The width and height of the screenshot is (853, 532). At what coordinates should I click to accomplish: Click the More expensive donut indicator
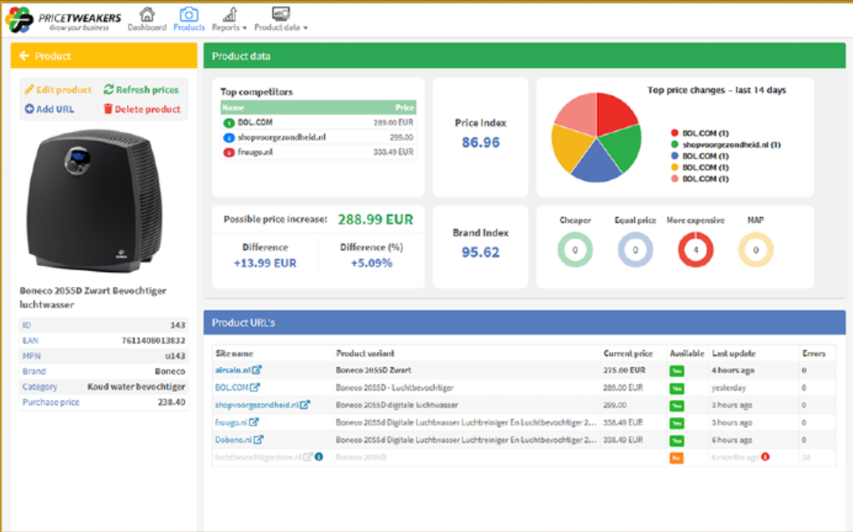click(x=696, y=250)
